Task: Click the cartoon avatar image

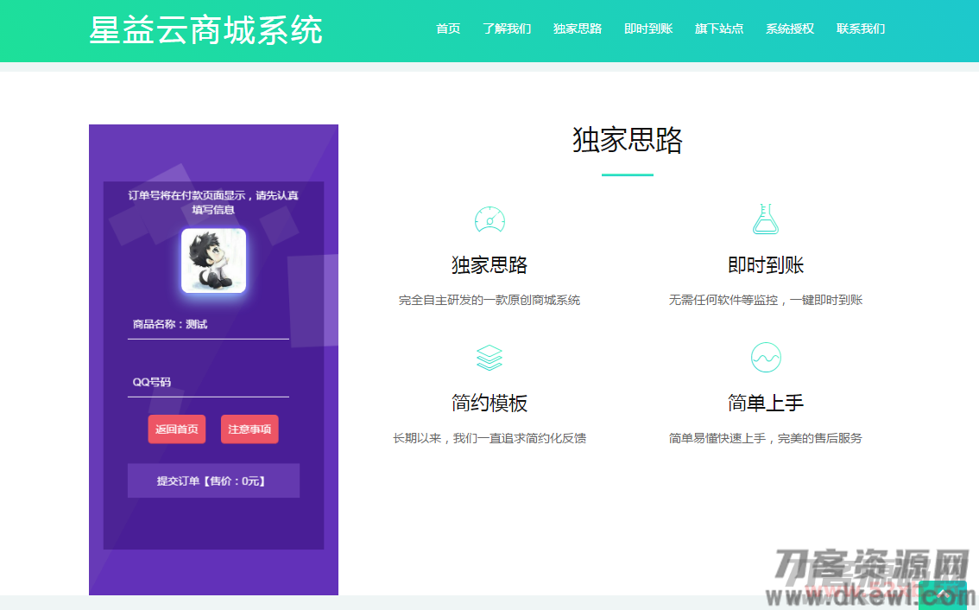Action: 213,261
